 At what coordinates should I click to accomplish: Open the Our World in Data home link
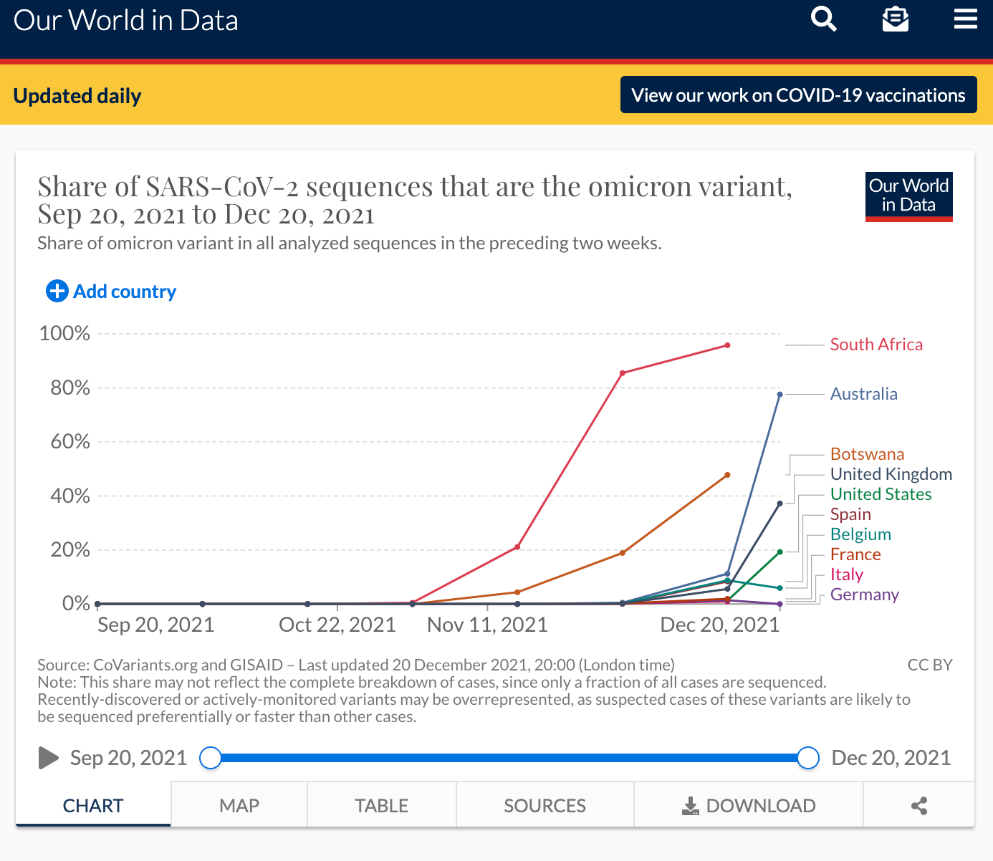[126, 20]
